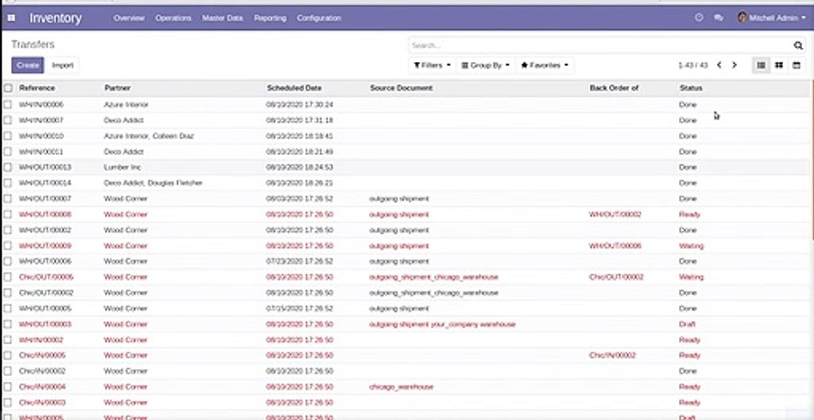
Task: Click source document chicago_warehouse
Action: pyautogui.click(x=401, y=387)
